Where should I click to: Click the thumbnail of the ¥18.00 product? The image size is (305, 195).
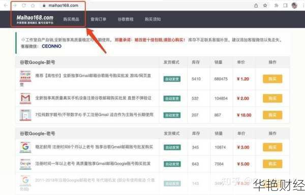click(25, 115)
